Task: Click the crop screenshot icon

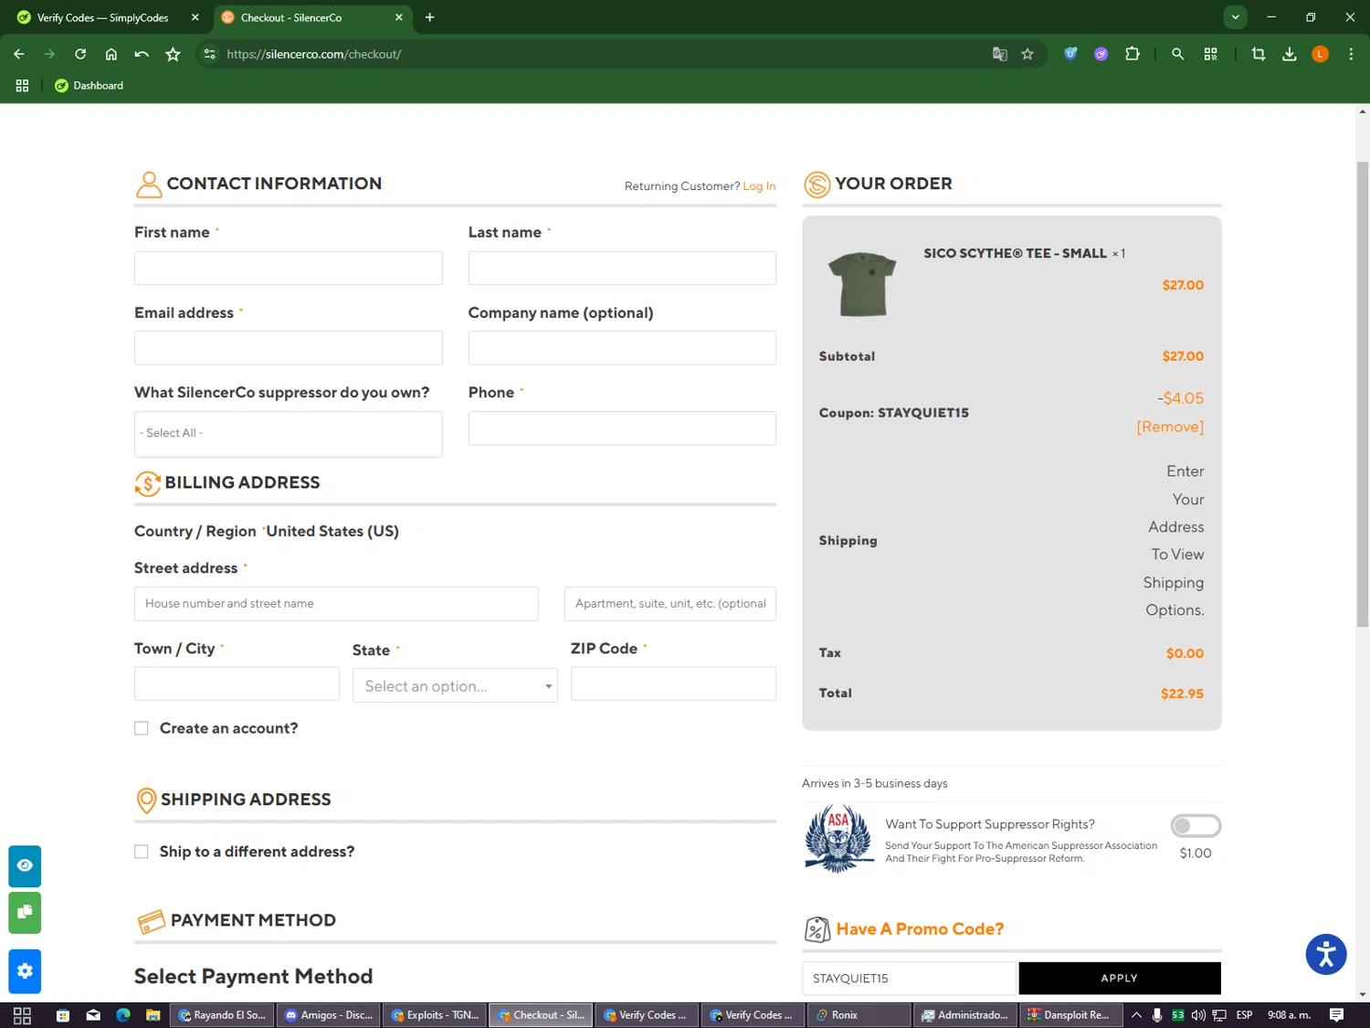Action: click(1259, 54)
